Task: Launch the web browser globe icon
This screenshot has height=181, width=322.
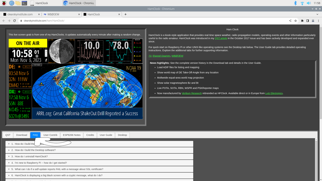Action: click(11, 3)
